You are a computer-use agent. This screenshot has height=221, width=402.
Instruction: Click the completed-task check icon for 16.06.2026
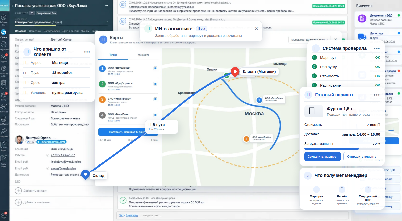point(123,200)
